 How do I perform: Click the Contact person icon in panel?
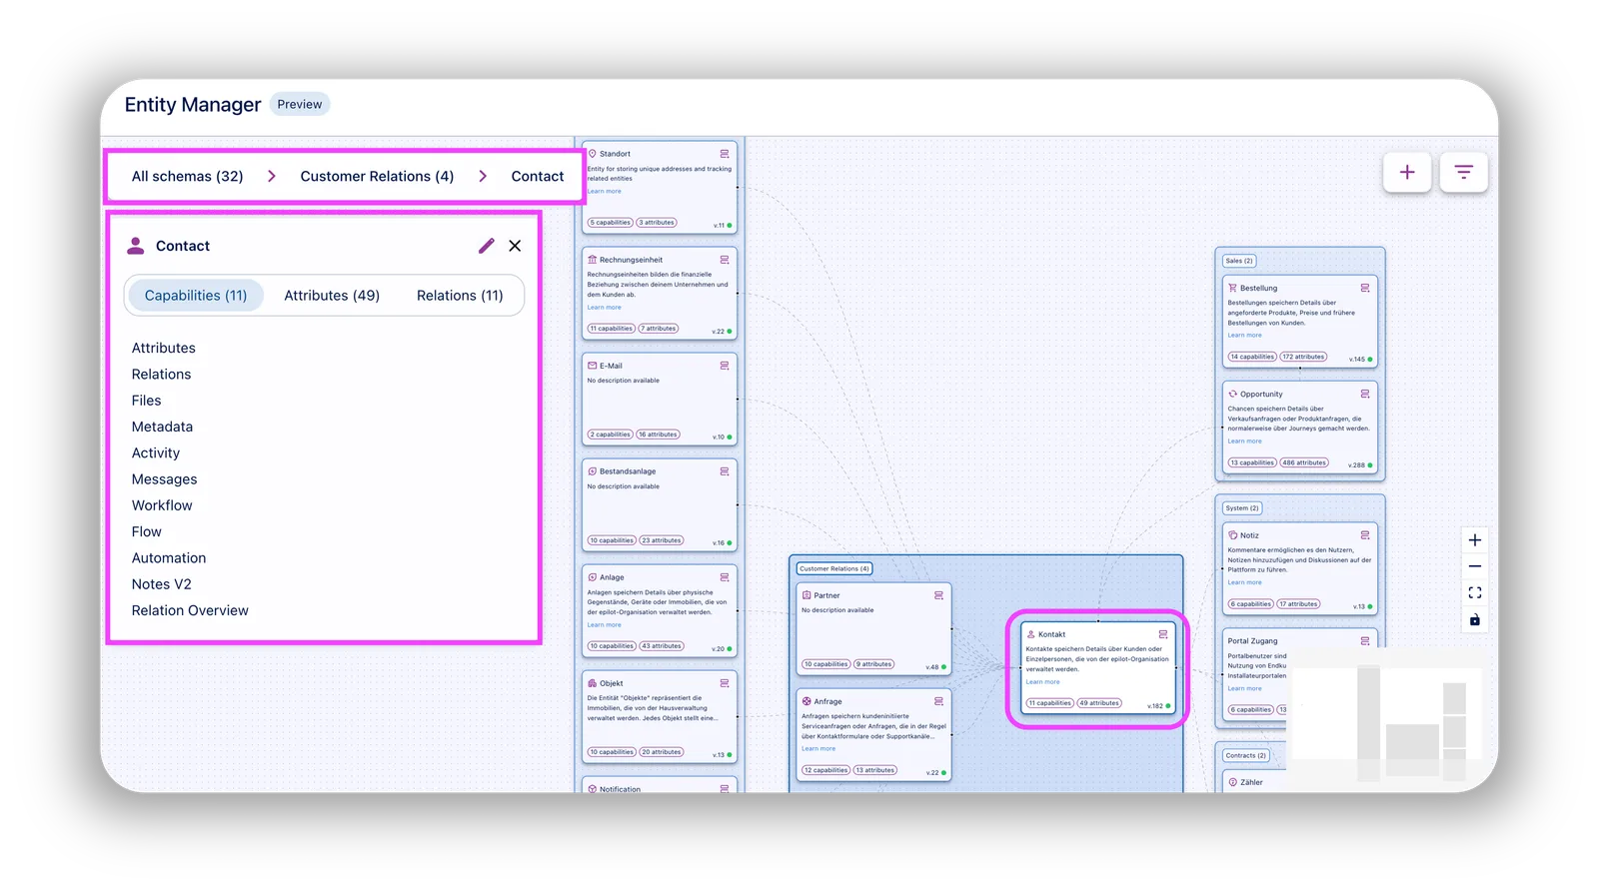(x=136, y=246)
